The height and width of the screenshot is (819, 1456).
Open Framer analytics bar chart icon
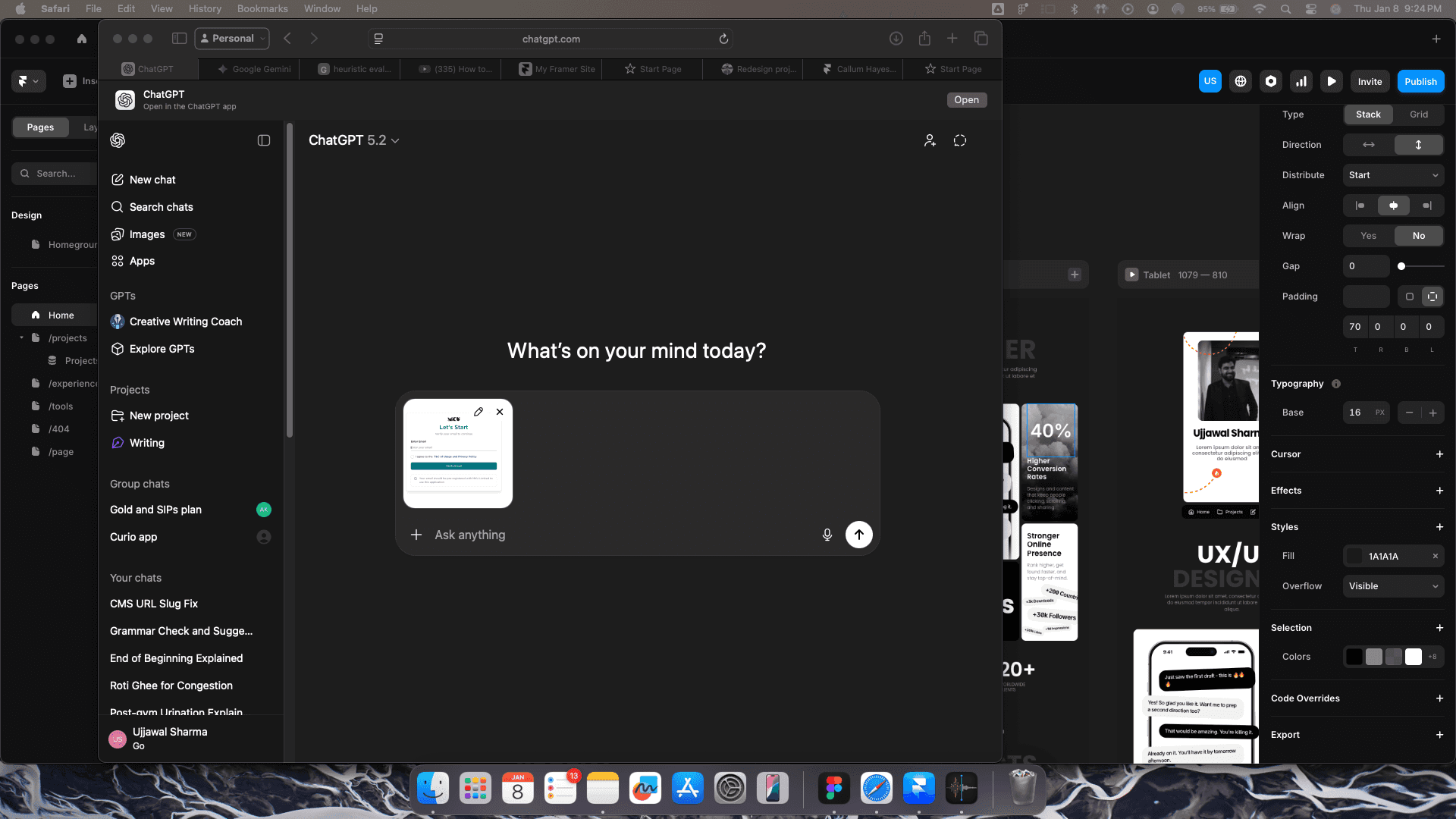click(x=1301, y=81)
